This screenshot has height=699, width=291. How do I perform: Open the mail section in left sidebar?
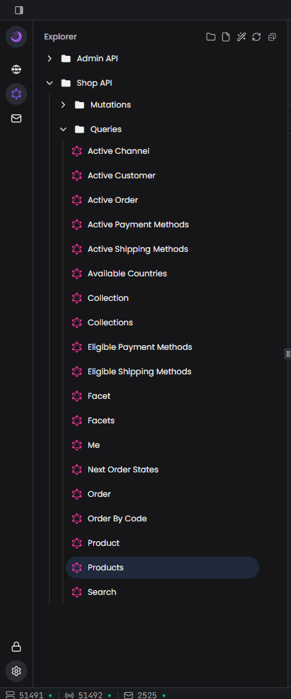point(16,118)
